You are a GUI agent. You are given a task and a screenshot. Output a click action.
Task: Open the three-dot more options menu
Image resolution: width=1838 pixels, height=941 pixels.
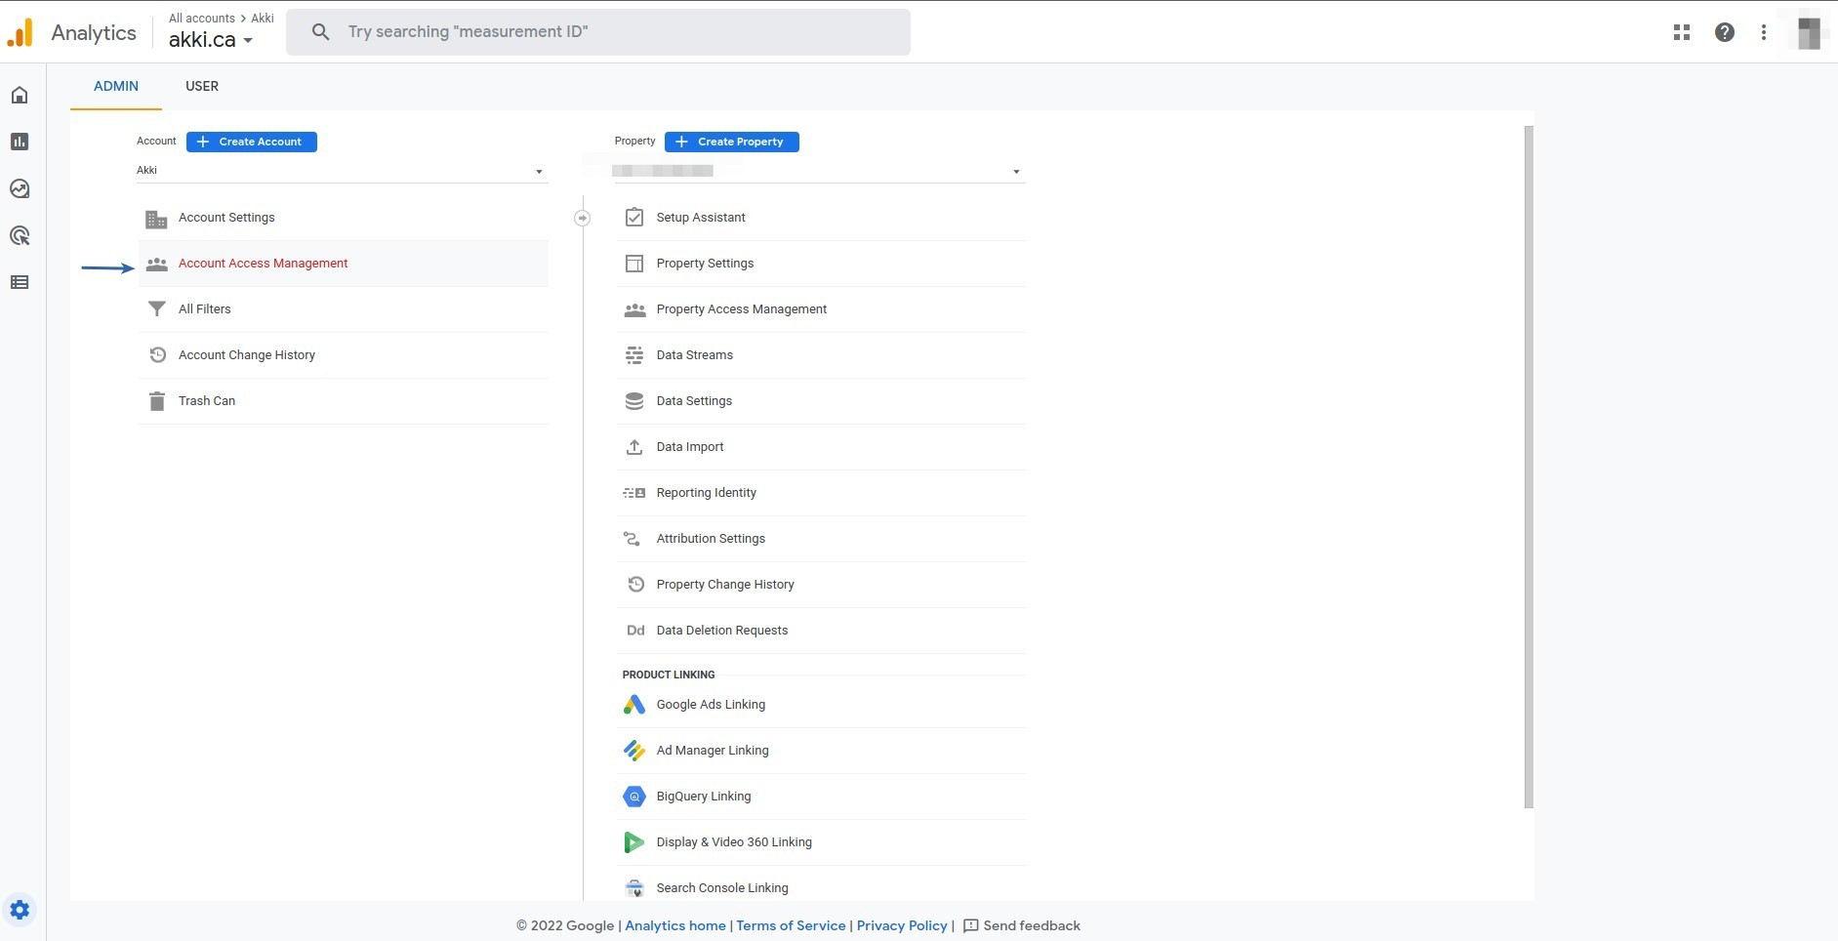coord(1764,32)
